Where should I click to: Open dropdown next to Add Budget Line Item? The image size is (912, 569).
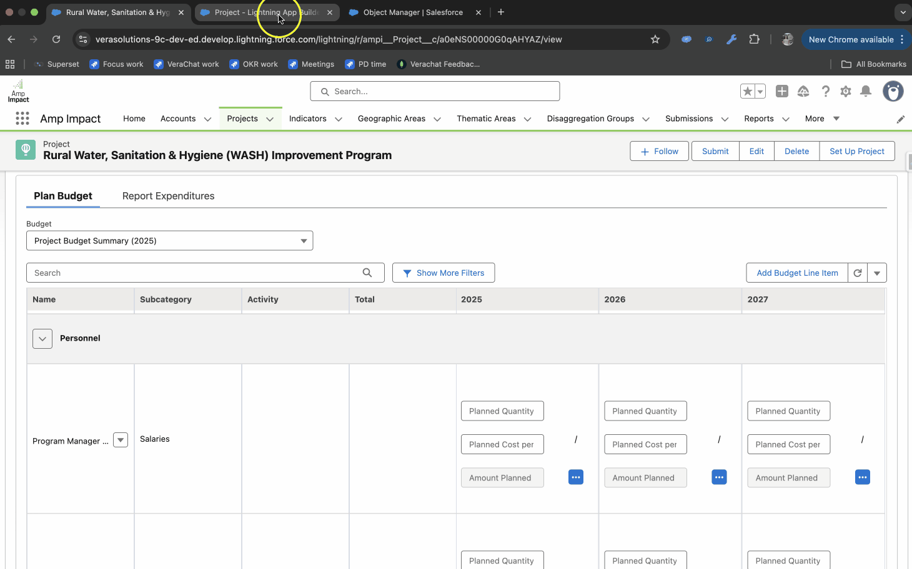[x=877, y=273]
